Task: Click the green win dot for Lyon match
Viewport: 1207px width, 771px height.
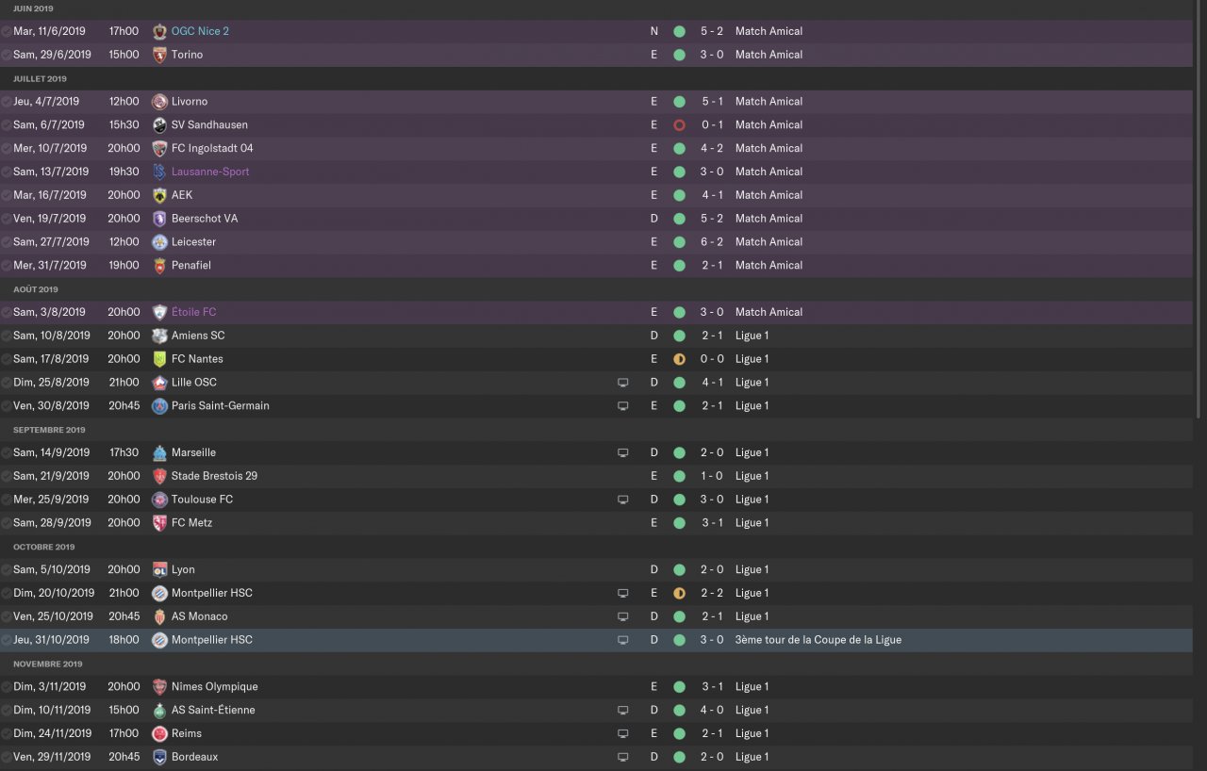Action: pos(679,570)
